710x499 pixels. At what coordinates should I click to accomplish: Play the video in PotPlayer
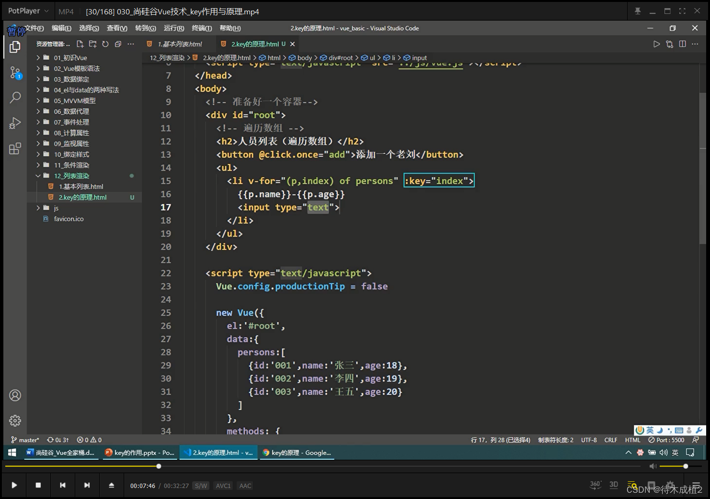(x=14, y=485)
